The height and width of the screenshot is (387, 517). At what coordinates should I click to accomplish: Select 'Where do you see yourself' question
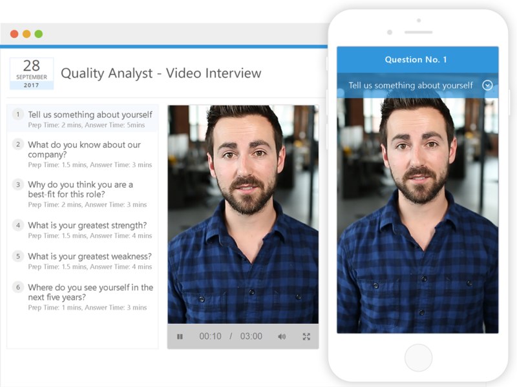(x=90, y=292)
